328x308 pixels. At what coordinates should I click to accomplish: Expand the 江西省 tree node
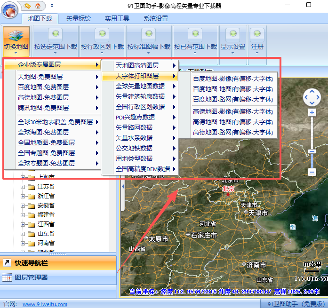click(23, 224)
